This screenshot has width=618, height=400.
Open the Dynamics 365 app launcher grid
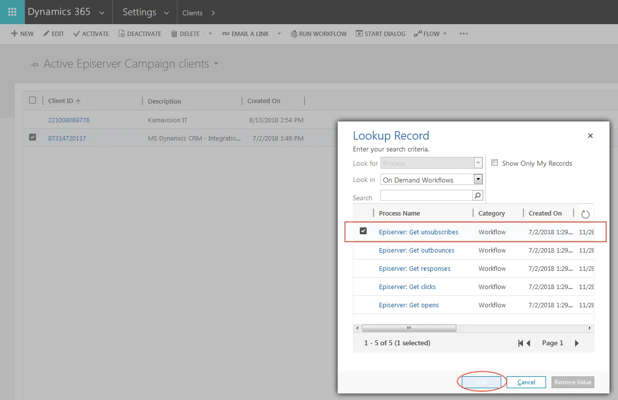click(12, 12)
